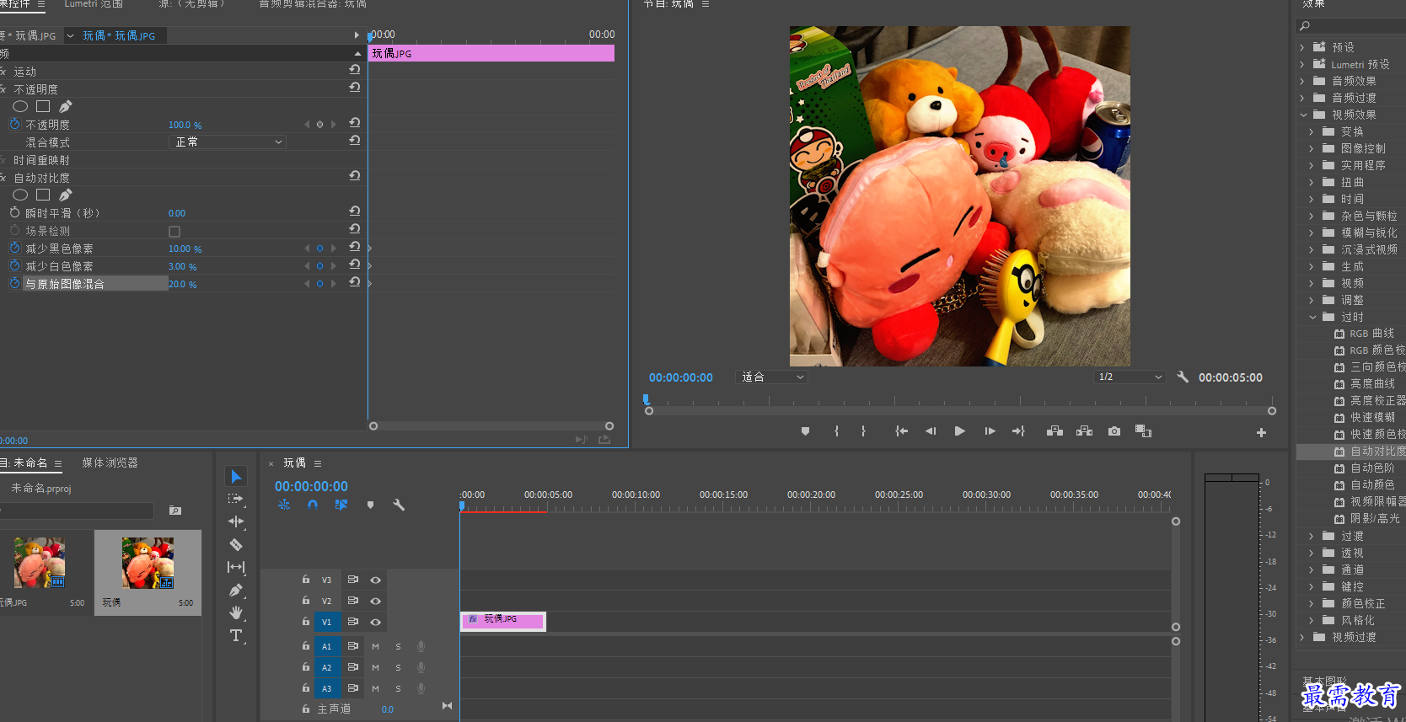Switch to Lumetri Scopes tab
Screen dimensions: 1406x722
pos(94,4)
